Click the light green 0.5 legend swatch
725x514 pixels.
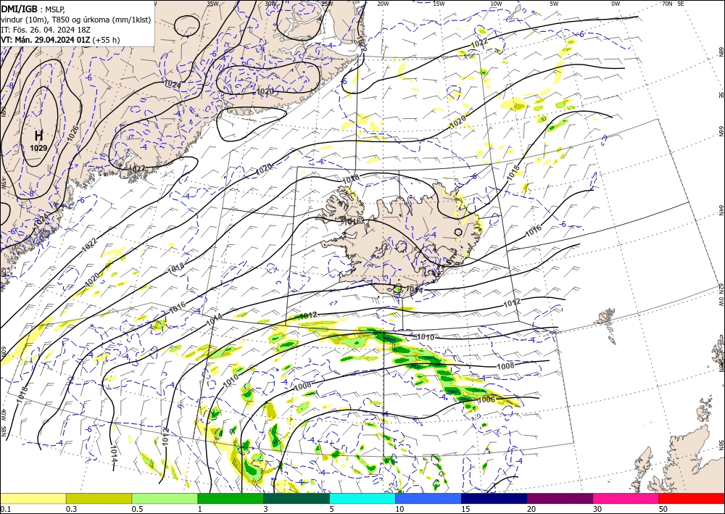pyautogui.click(x=165, y=499)
